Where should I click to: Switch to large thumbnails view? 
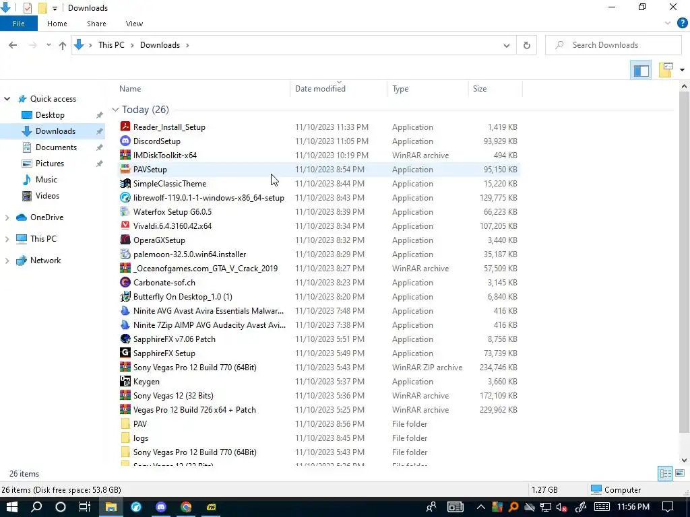coord(680,473)
